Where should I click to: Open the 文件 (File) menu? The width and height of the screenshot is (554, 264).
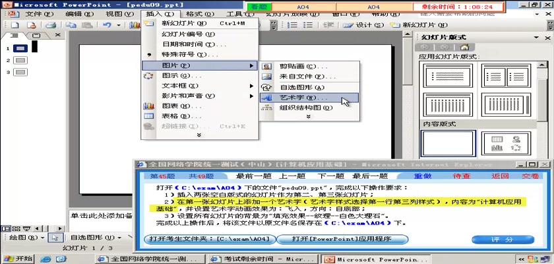pos(39,14)
